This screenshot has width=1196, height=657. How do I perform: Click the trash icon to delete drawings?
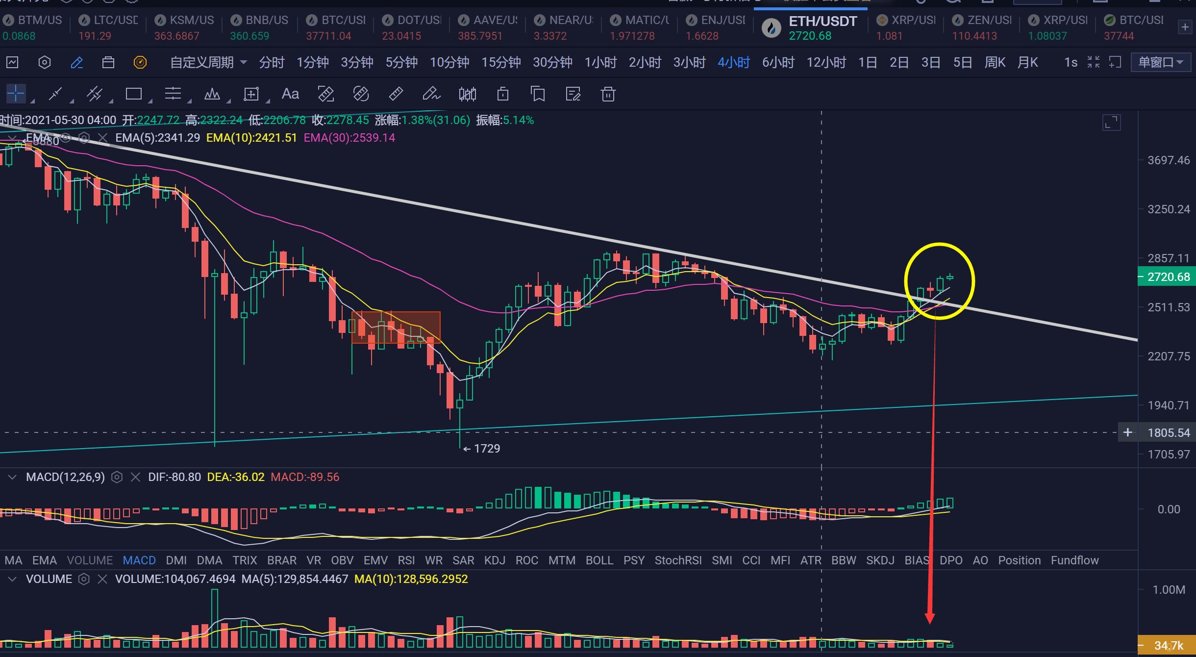pos(608,94)
